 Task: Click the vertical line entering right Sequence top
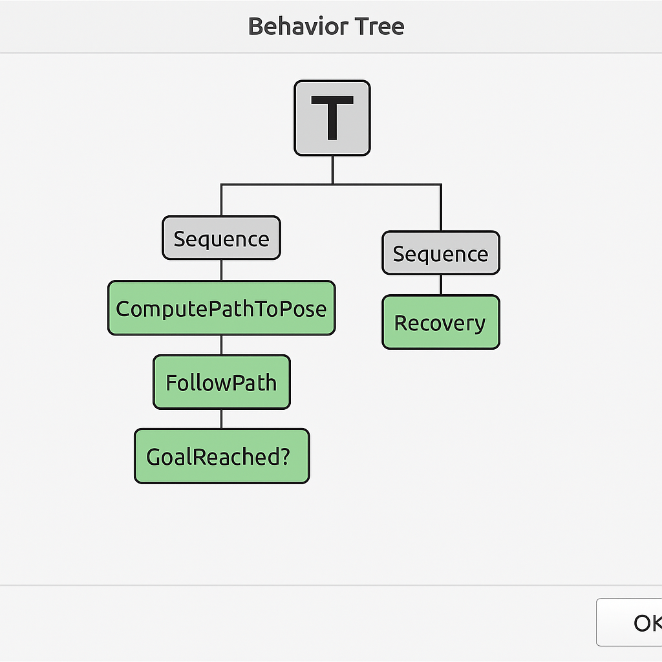pos(441,208)
